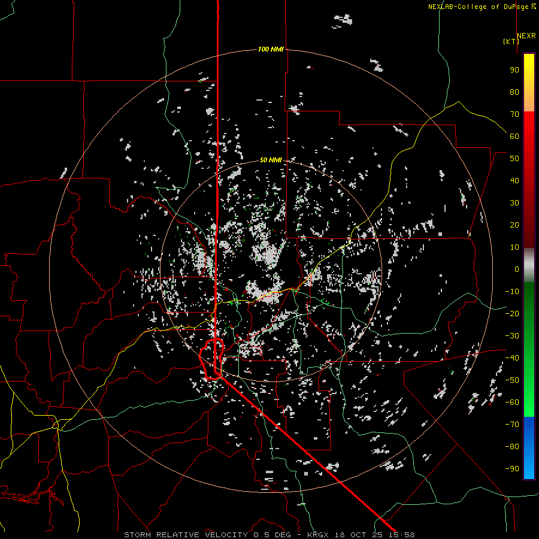Image resolution: width=539 pixels, height=539 pixels.
Task: Click the -30 value on the velocity scale
Action: coord(512,336)
